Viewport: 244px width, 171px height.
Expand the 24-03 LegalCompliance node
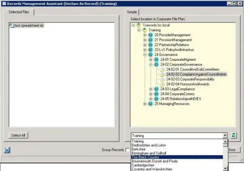pyautogui.click(x=151, y=89)
